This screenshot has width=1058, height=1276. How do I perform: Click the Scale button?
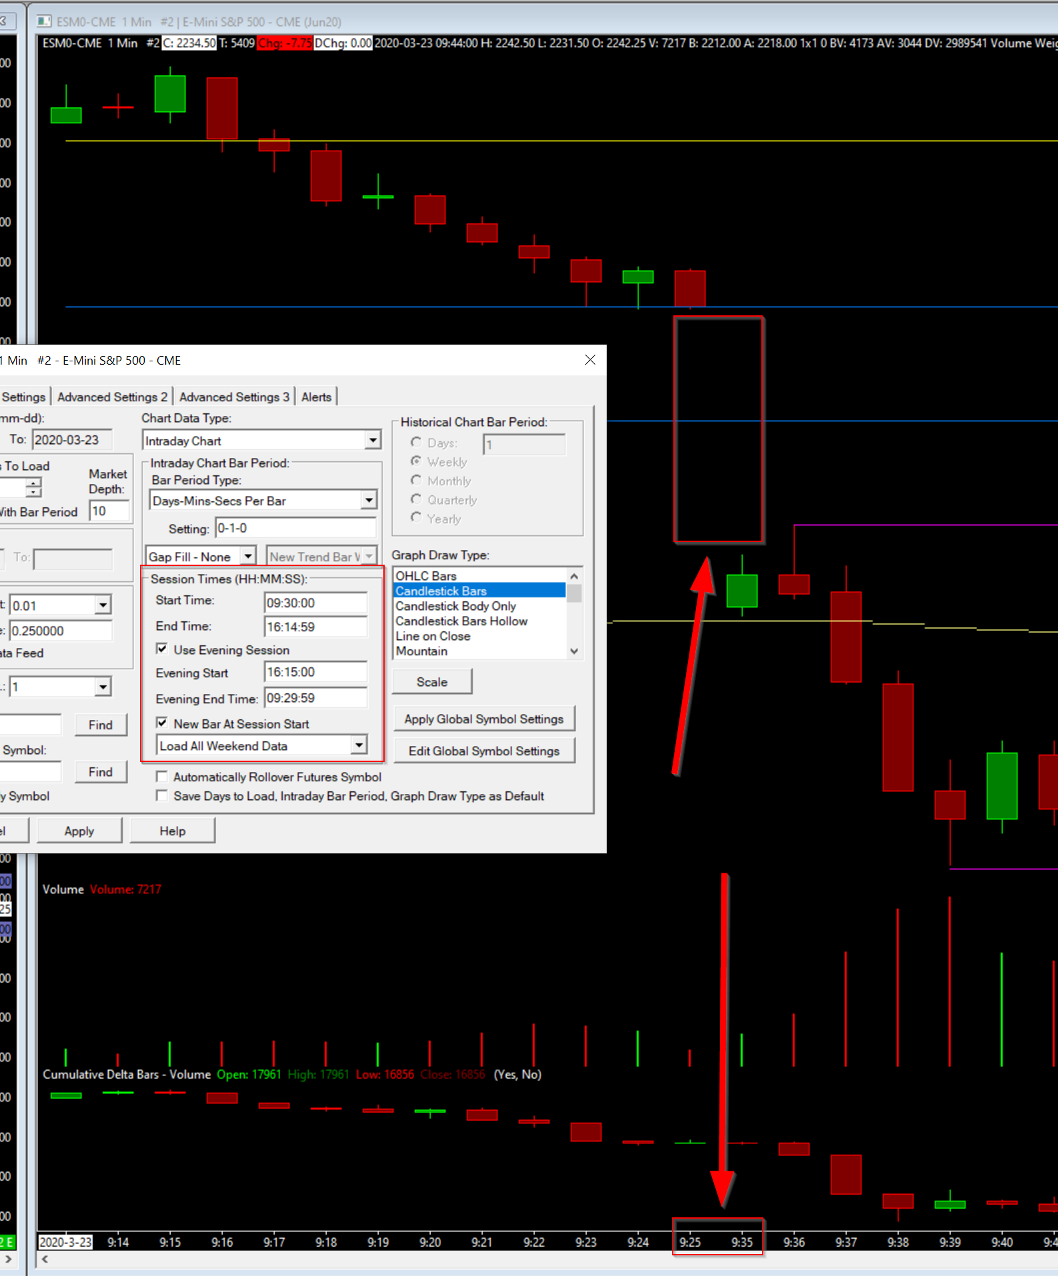[x=432, y=682]
